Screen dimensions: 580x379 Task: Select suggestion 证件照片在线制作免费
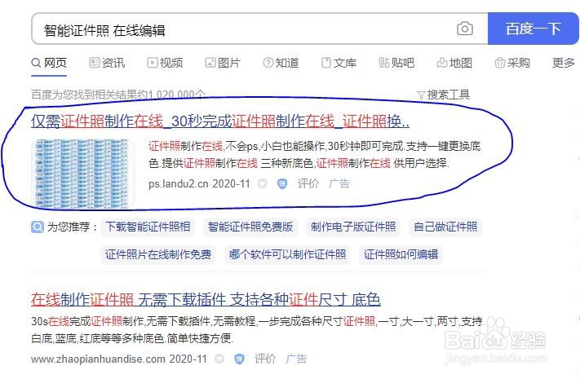[158, 254]
